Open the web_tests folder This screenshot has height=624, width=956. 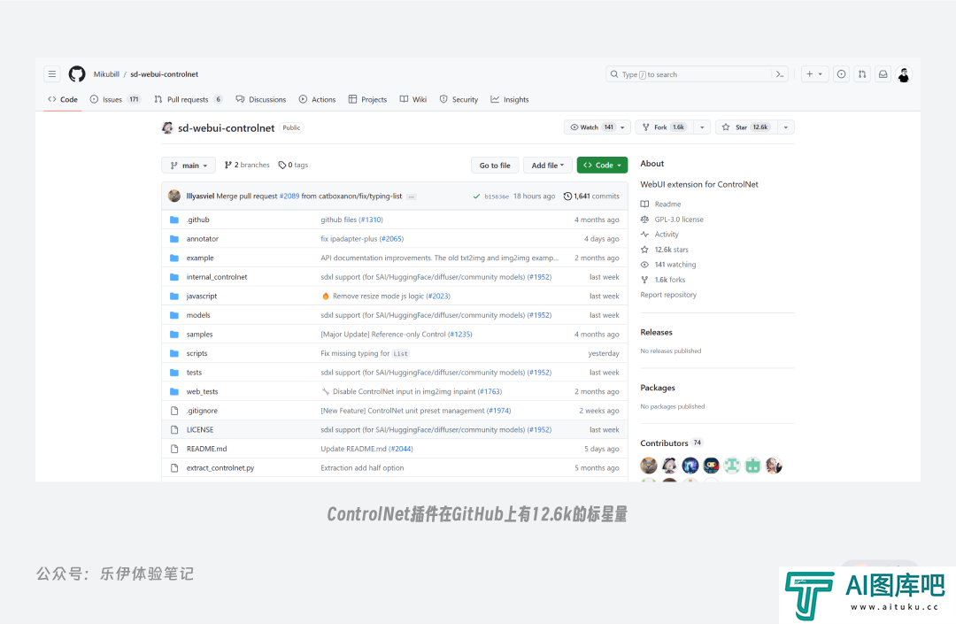point(203,392)
